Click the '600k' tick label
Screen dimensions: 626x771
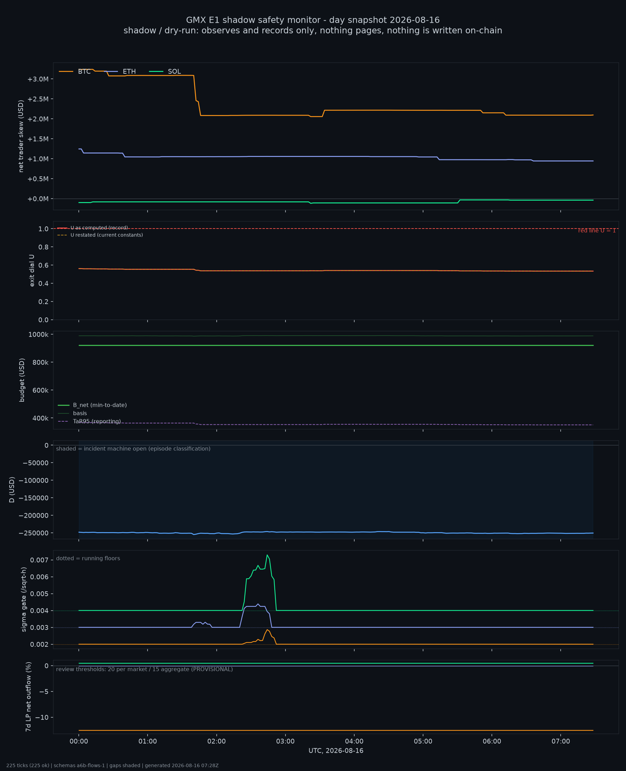coord(40,390)
